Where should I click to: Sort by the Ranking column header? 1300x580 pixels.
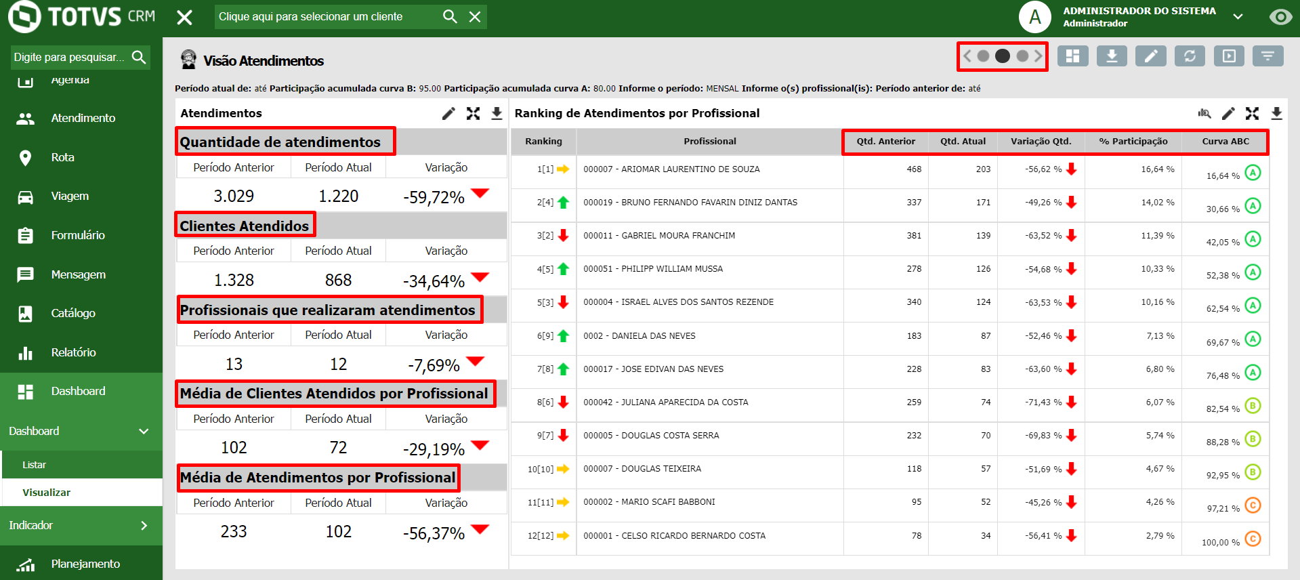[x=543, y=142]
